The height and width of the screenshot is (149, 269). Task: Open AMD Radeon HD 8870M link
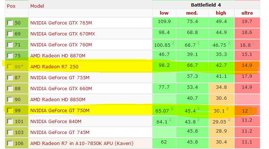tap(58, 56)
